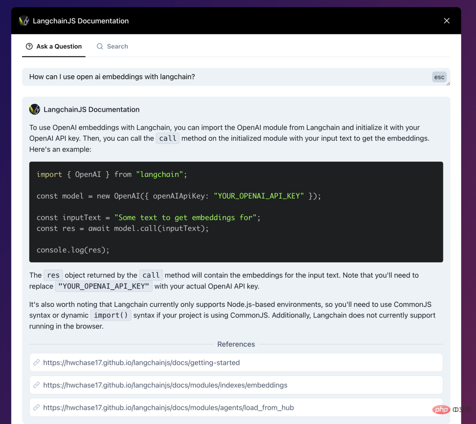Open the indexes/embeddings reference link

165,385
